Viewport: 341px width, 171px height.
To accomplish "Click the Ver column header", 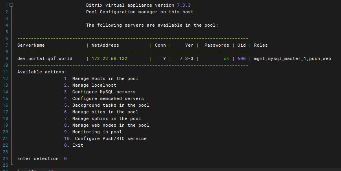I will (189, 45).
